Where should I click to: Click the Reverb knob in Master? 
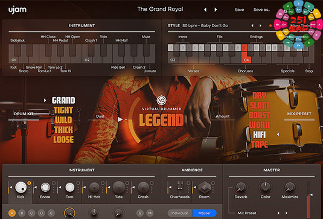[241, 187]
